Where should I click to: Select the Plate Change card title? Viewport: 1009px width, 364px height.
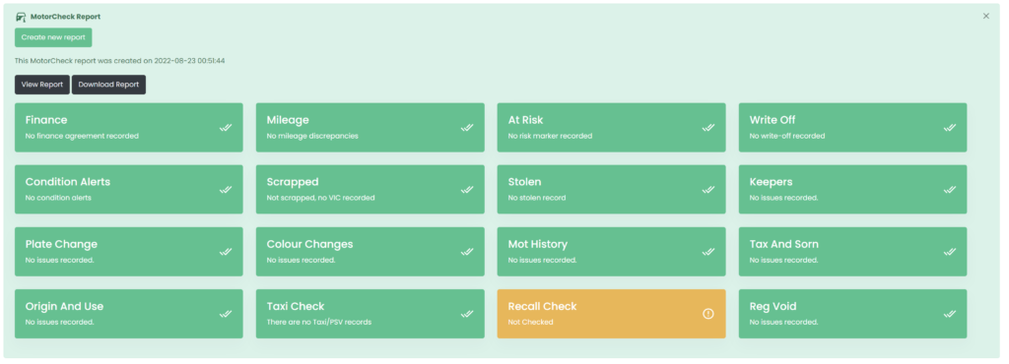point(61,245)
